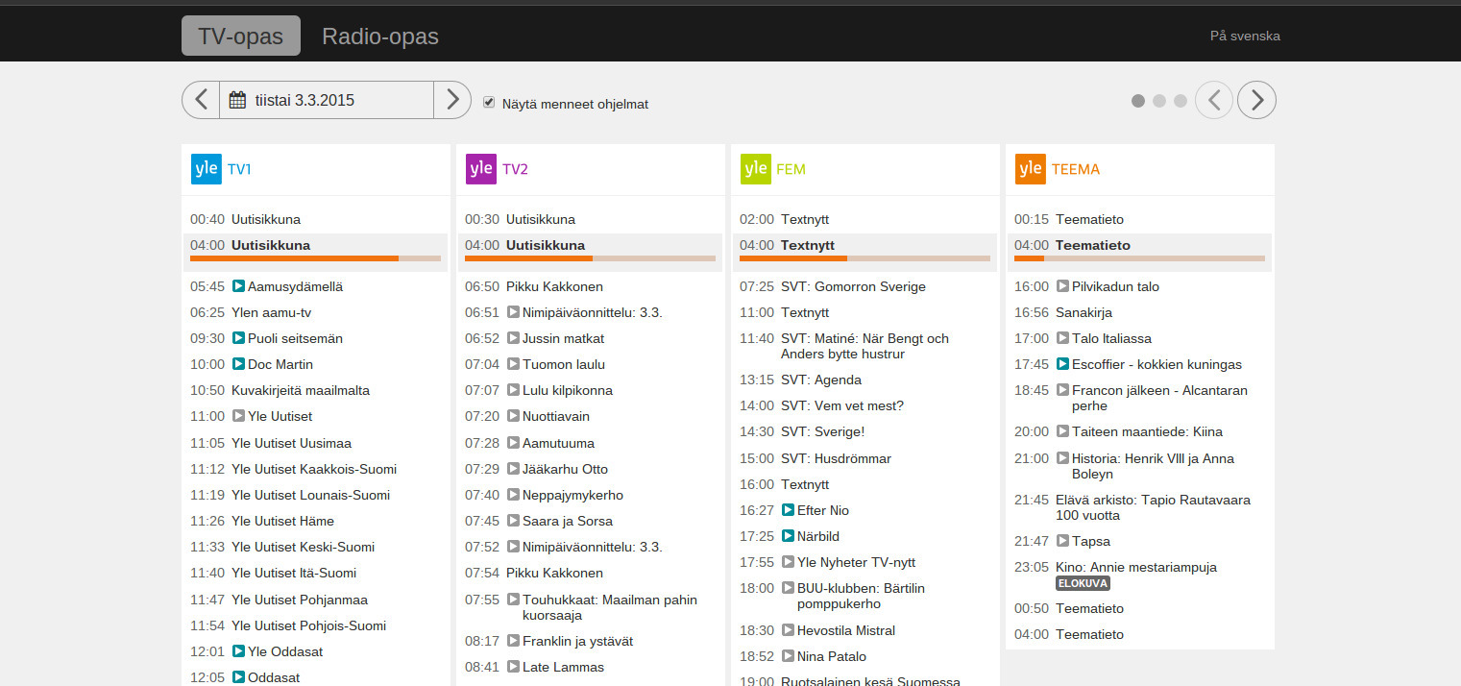Open Kuvakirjeitä maailmalta programme
This screenshot has height=686, width=1461.
[x=301, y=390]
